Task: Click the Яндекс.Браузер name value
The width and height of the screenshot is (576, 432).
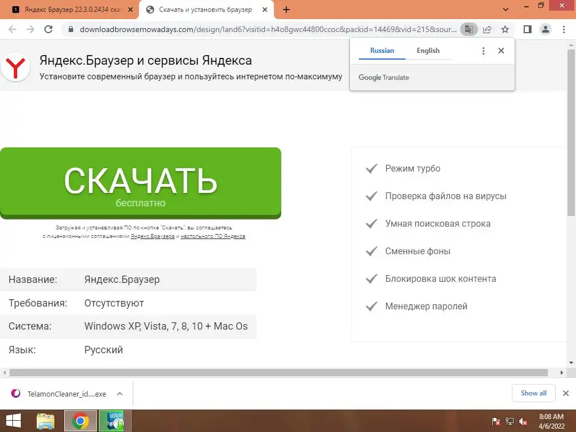Action: 122,280
